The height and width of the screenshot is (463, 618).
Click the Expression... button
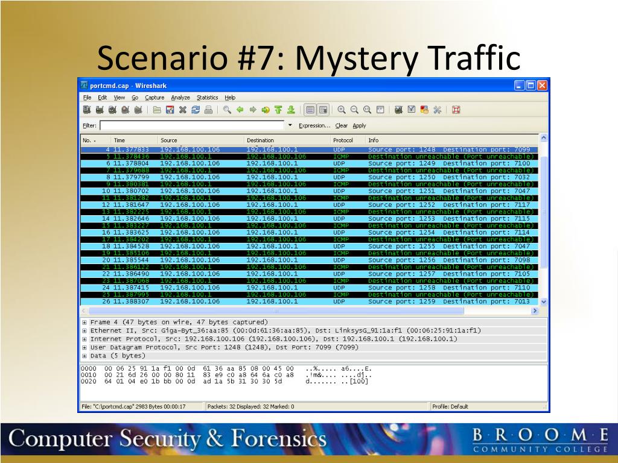pos(314,125)
